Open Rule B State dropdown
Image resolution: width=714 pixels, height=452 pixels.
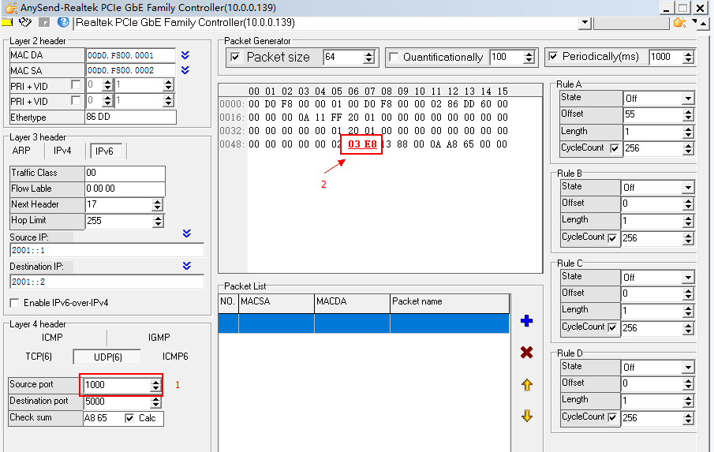(x=688, y=187)
